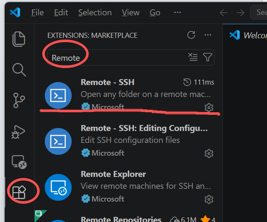Image resolution: width=267 pixels, height=222 pixels.
Task: Click the VS Code logo in title bar
Action: pyautogui.click(x=15, y=12)
